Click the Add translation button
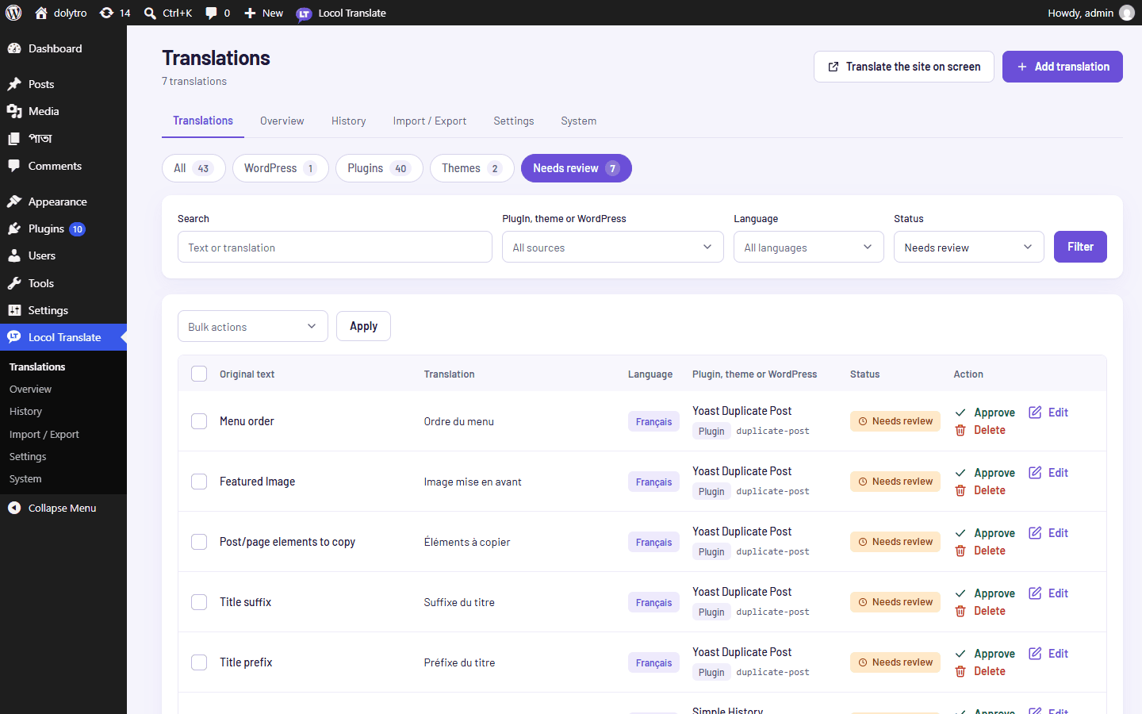 click(1063, 67)
